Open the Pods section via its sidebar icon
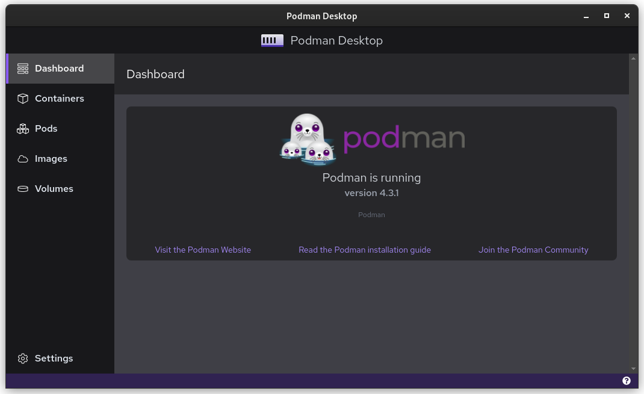This screenshot has width=644, height=394. tap(22, 128)
